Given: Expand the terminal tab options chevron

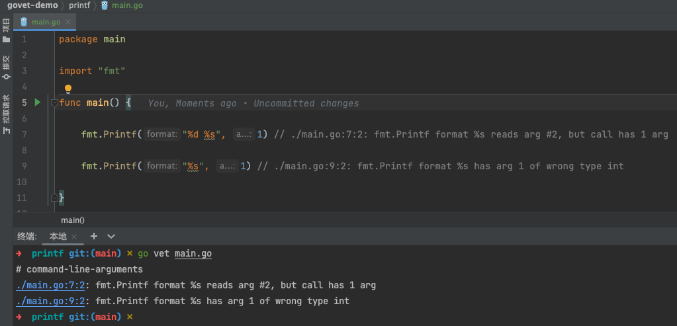Looking at the screenshot, I should point(111,236).
